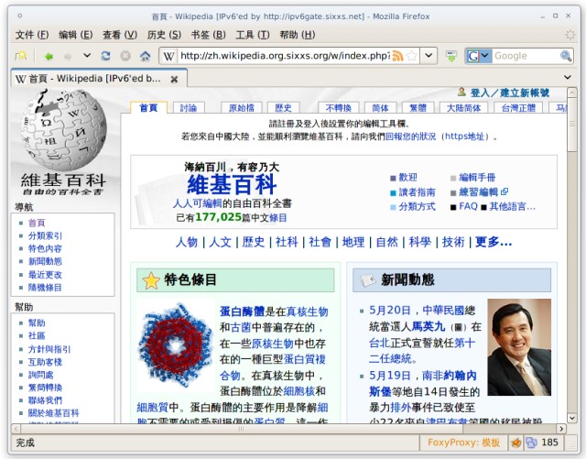
Task: Click FoxyProxy: 模板 status bar entry
Action: [x=463, y=443]
